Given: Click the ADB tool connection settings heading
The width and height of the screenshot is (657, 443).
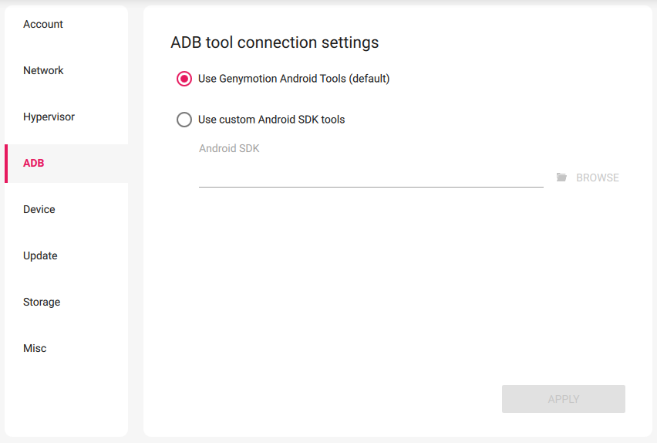Looking at the screenshot, I should (275, 42).
